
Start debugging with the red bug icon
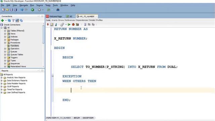73,25
